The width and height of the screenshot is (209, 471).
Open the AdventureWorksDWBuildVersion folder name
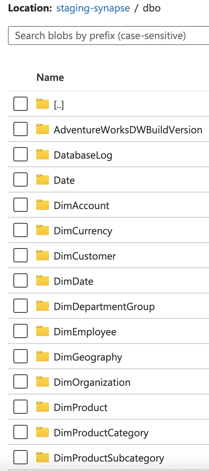[x=128, y=130]
